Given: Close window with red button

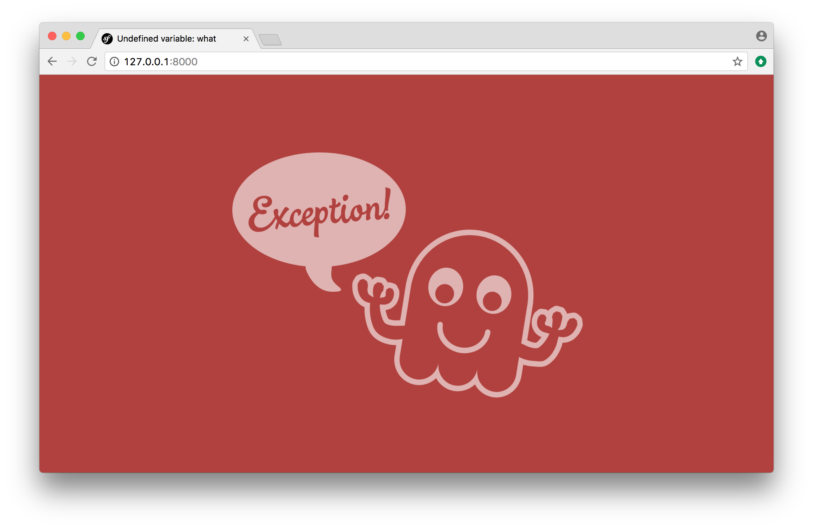Looking at the screenshot, I should tap(52, 36).
